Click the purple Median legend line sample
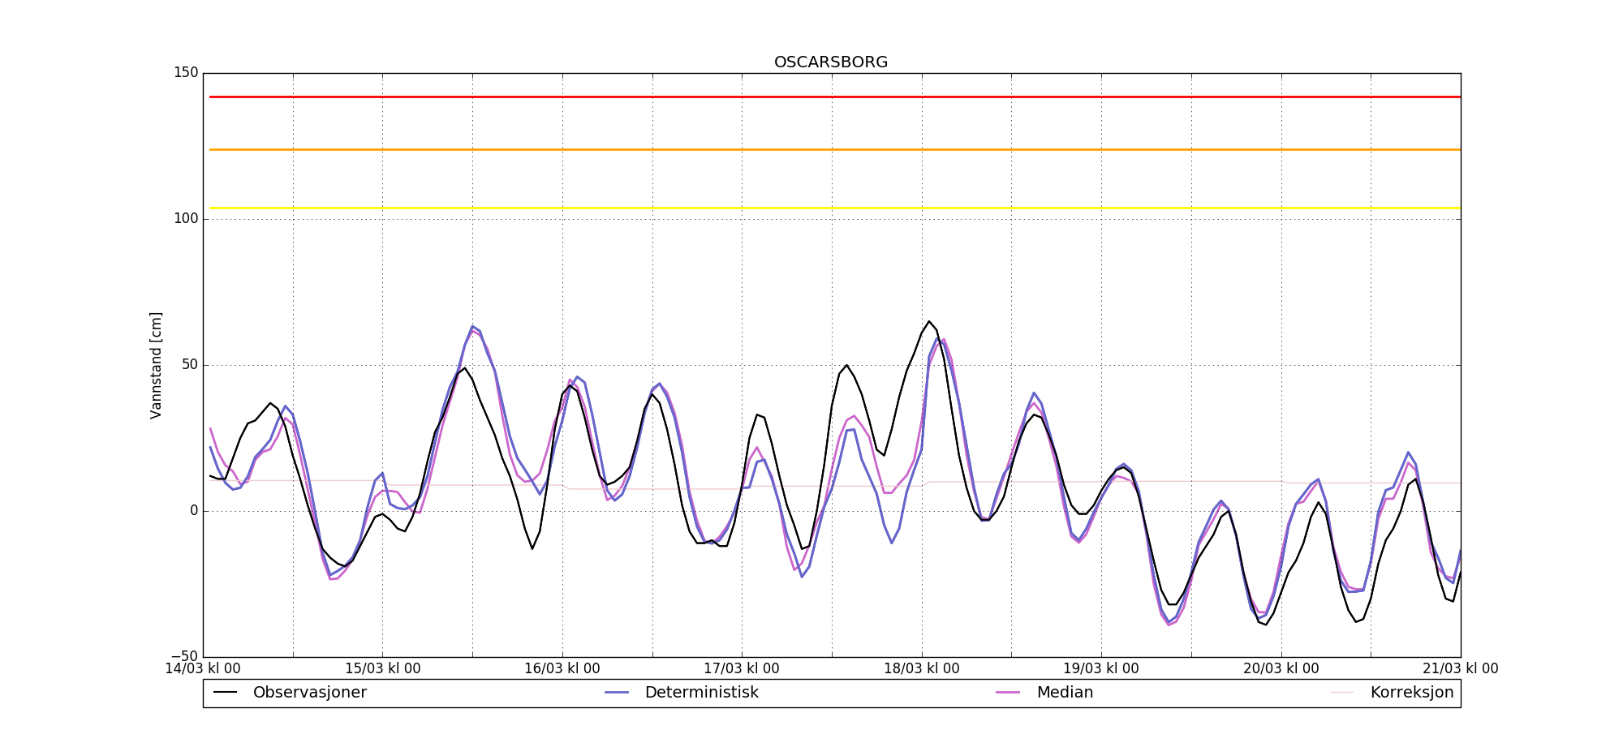 (1008, 693)
